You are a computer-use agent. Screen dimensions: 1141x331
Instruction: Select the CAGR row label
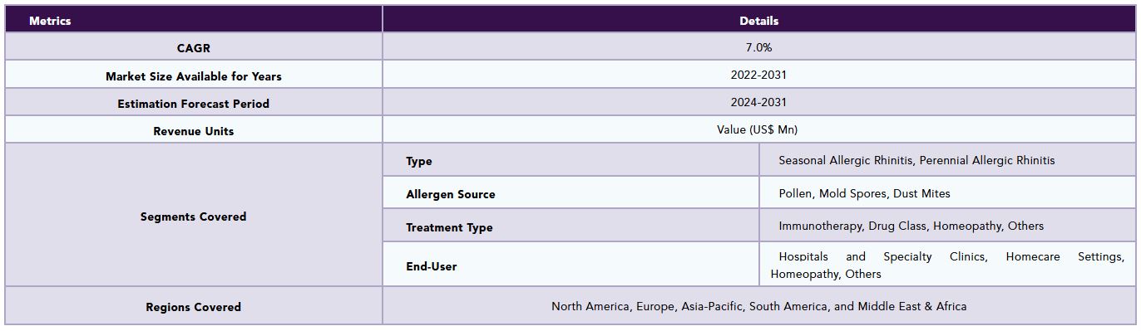[x=193, y=47]
